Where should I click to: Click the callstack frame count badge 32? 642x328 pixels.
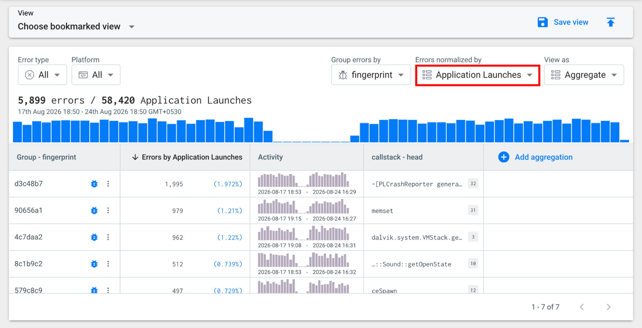pyautogui.click(x=473, y=184)
